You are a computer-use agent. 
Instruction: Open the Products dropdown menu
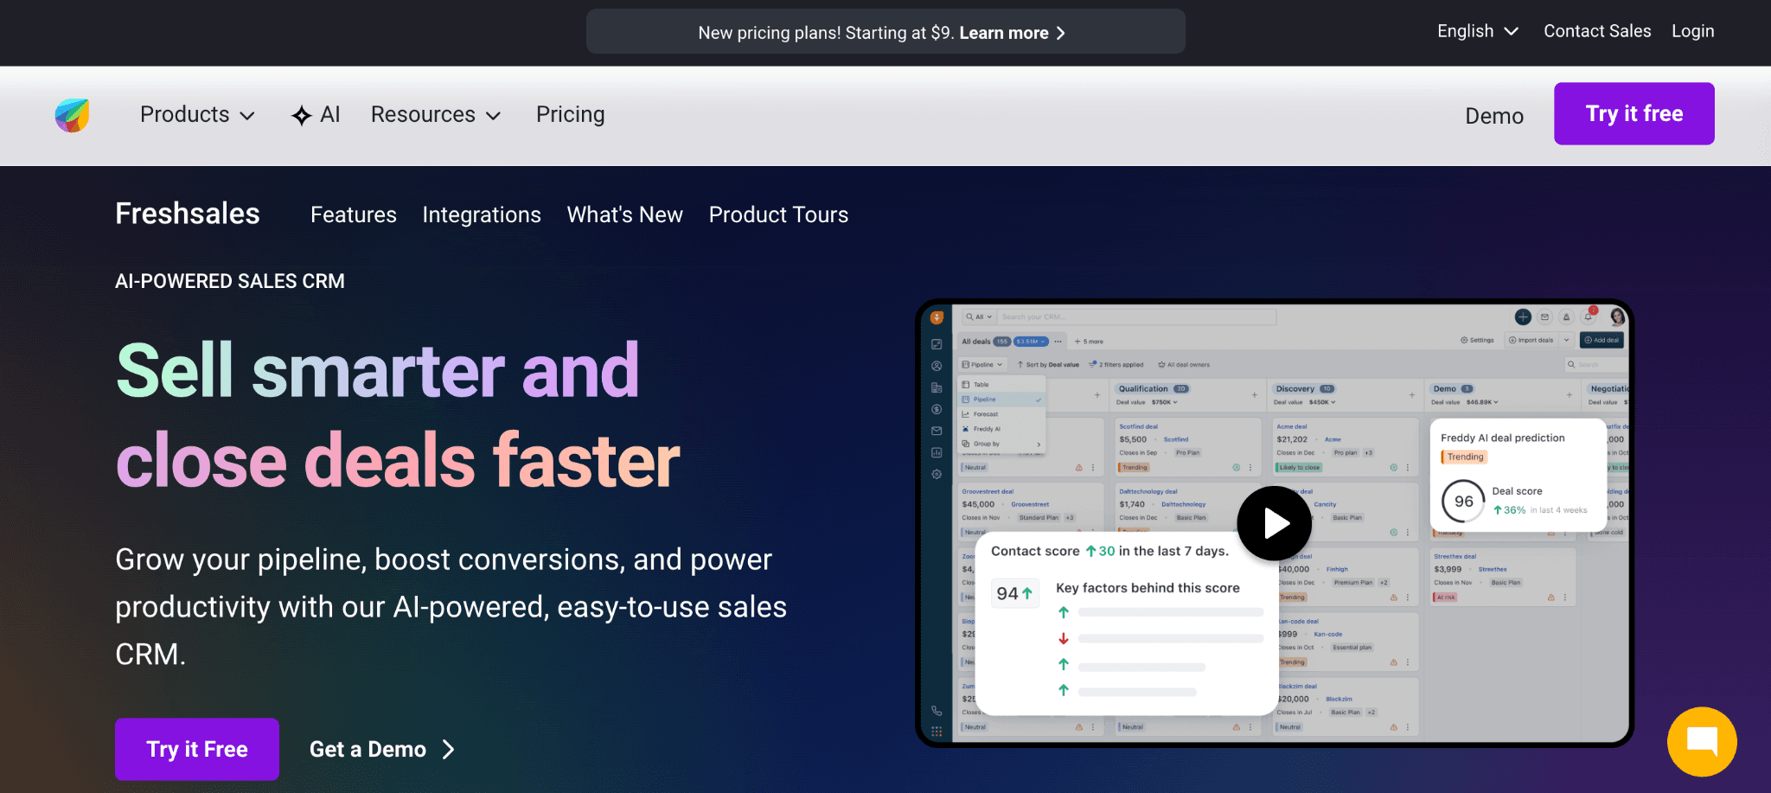197,115
